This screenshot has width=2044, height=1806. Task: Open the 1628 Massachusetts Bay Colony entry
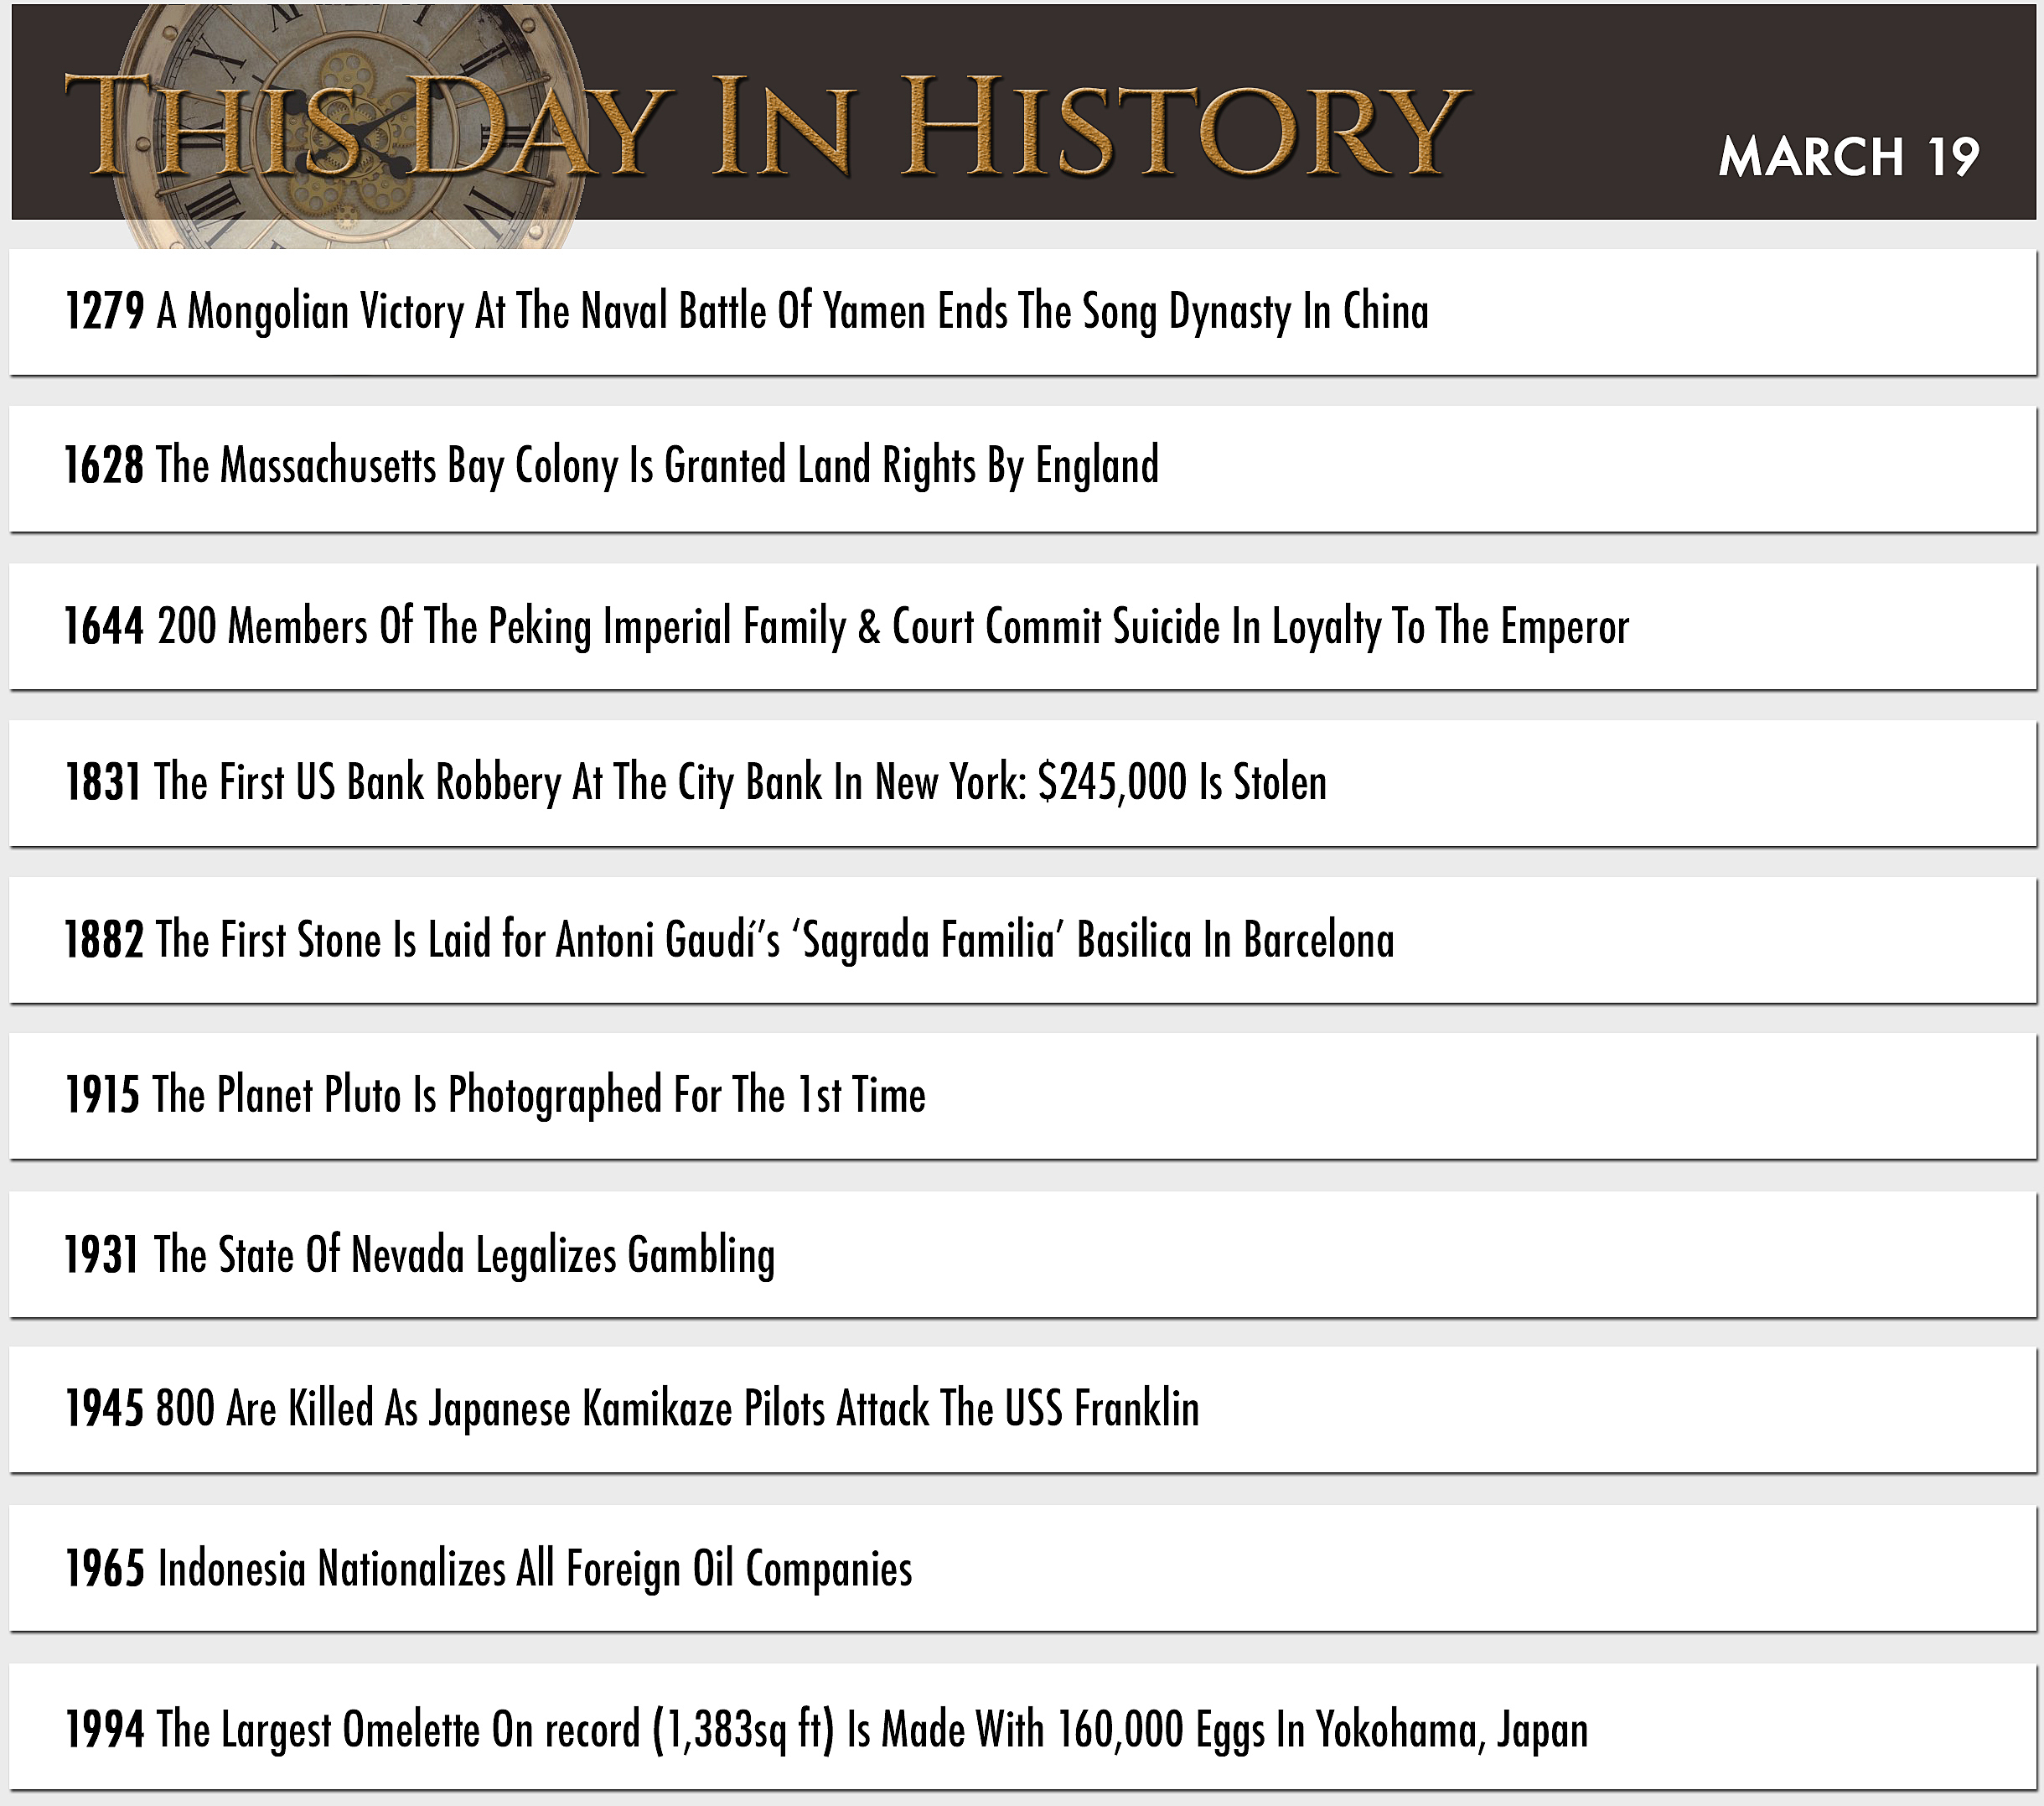1023,468
